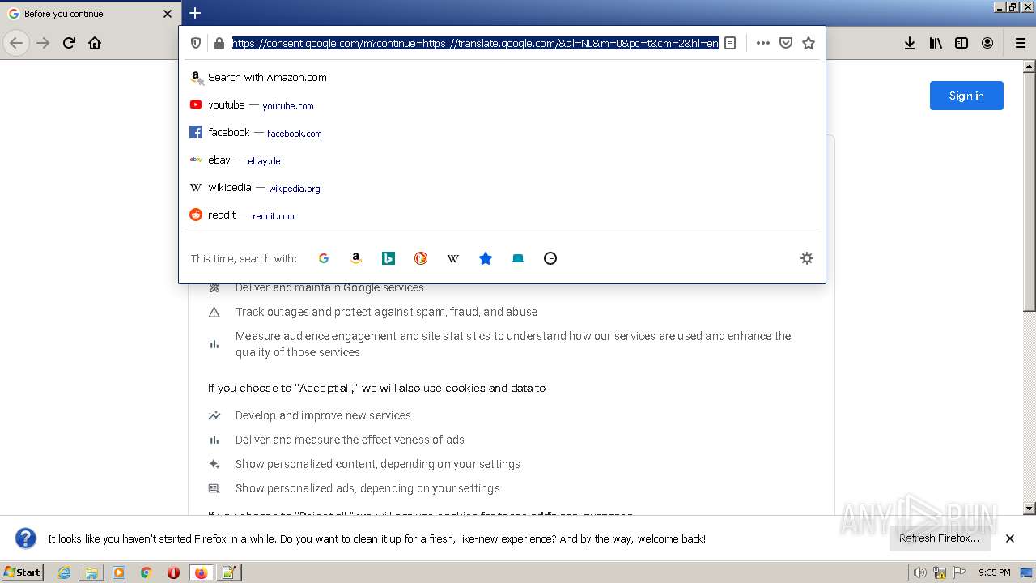This screenshot has width=1036, height=583.
Task: Search this time with Google
Action: coord(324,258)
